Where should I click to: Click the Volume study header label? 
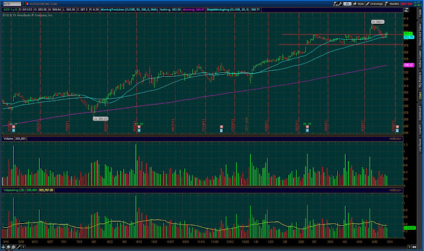click(x=8, y=138)
